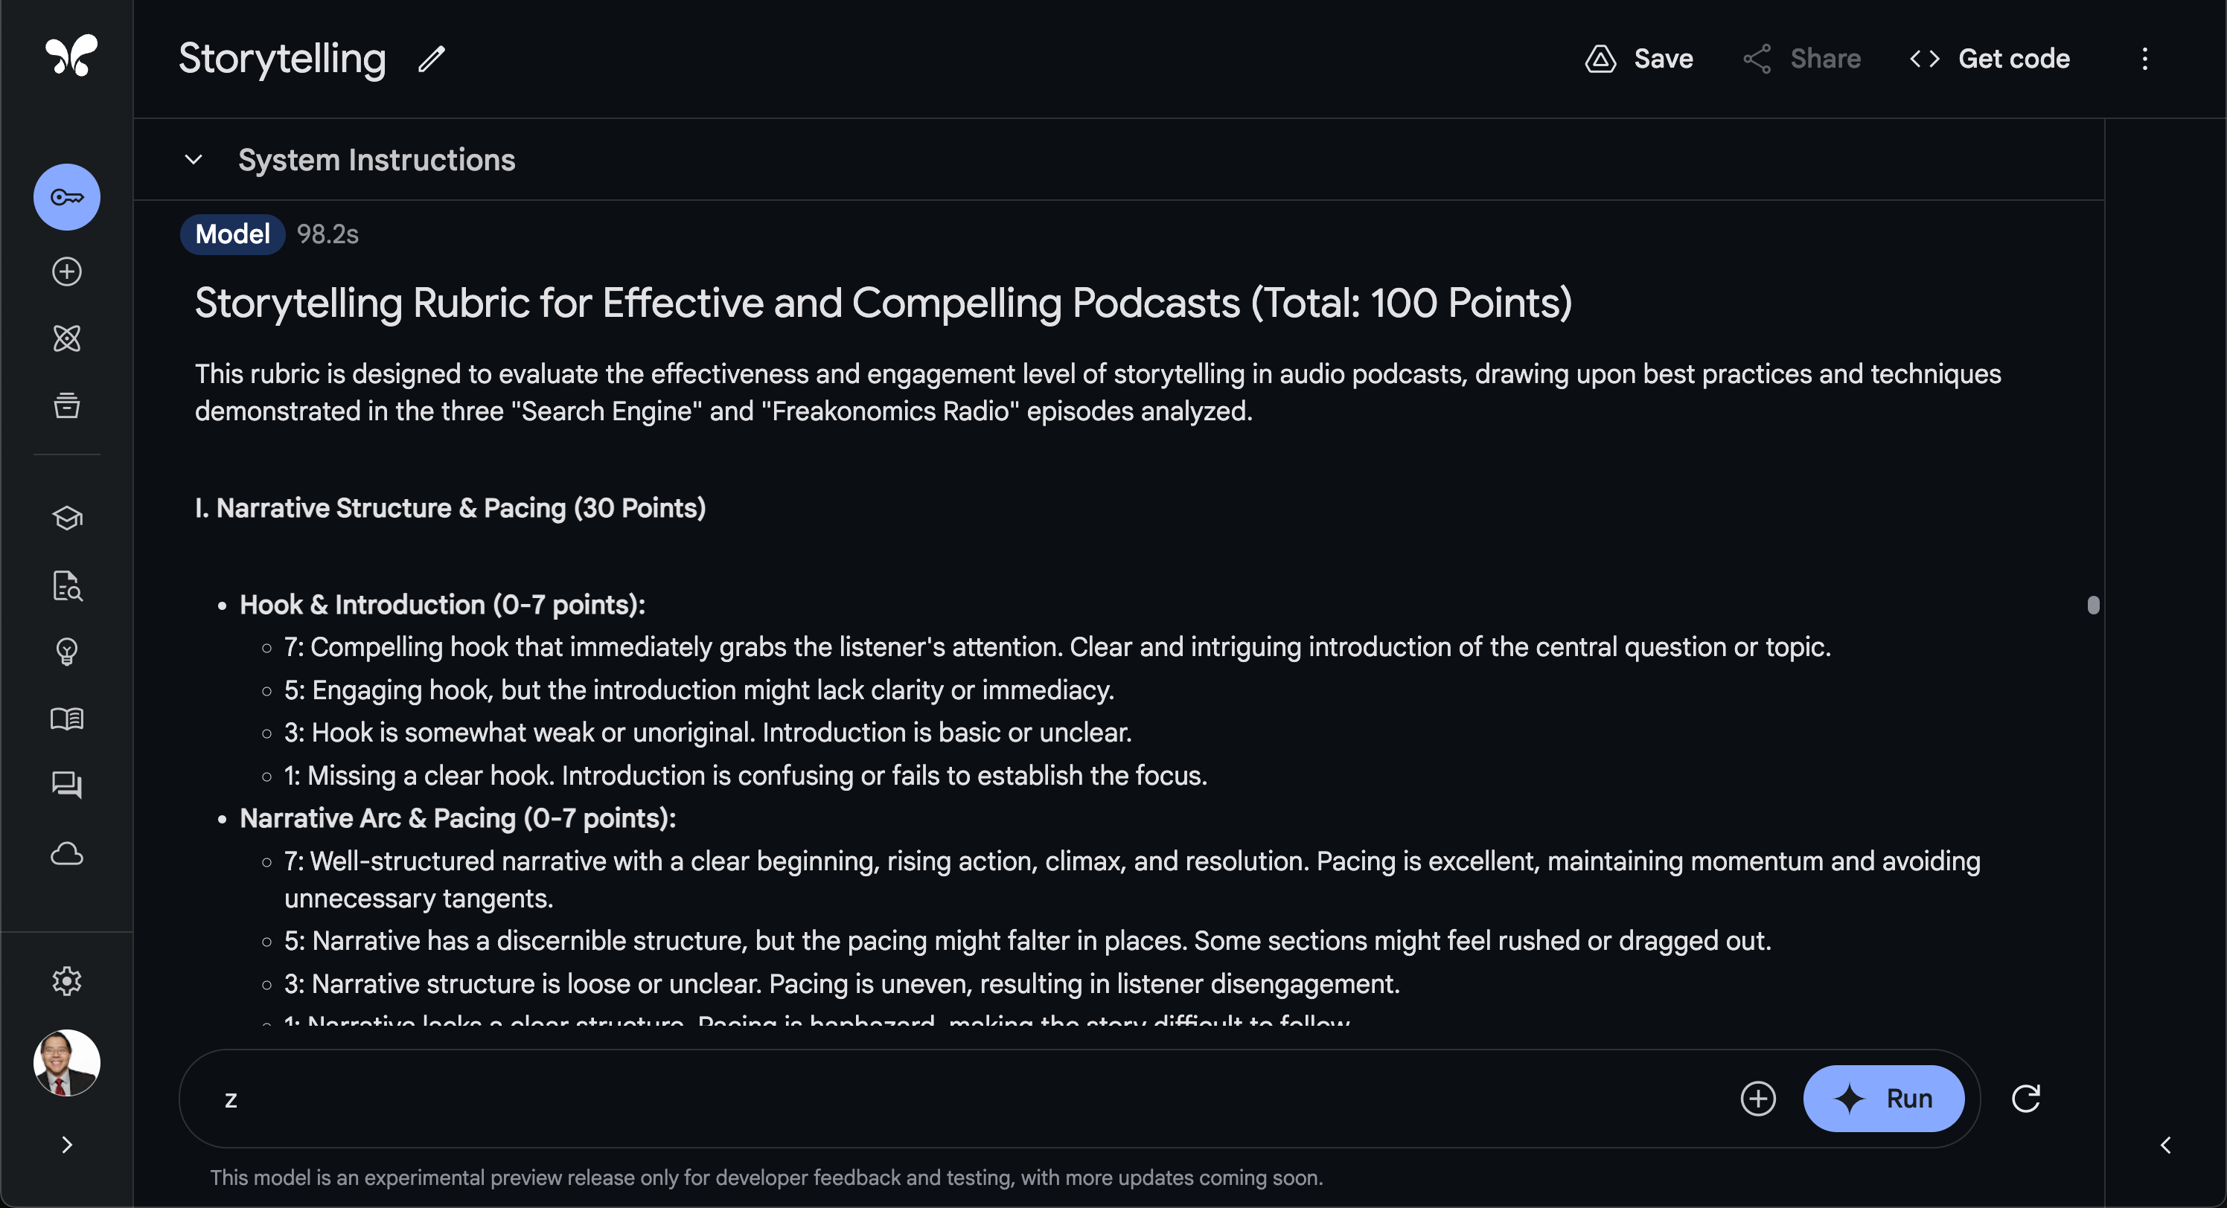Collapse the System Instructions section
2227x1208 pixels.
pos(194,160)
